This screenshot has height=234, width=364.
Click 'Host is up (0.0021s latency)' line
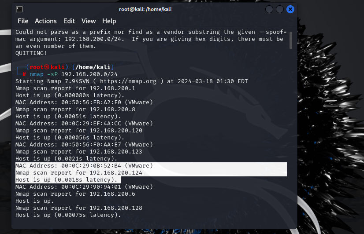[x=67, y=159]
